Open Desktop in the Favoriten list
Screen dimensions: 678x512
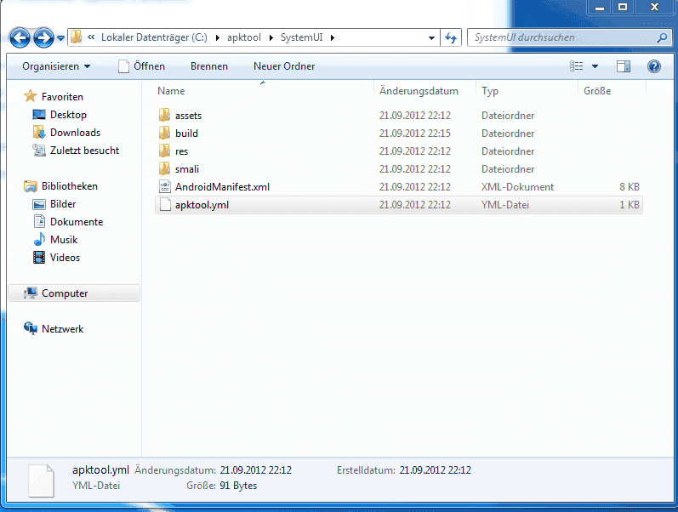pyautogui.click(x=68, y=115)
